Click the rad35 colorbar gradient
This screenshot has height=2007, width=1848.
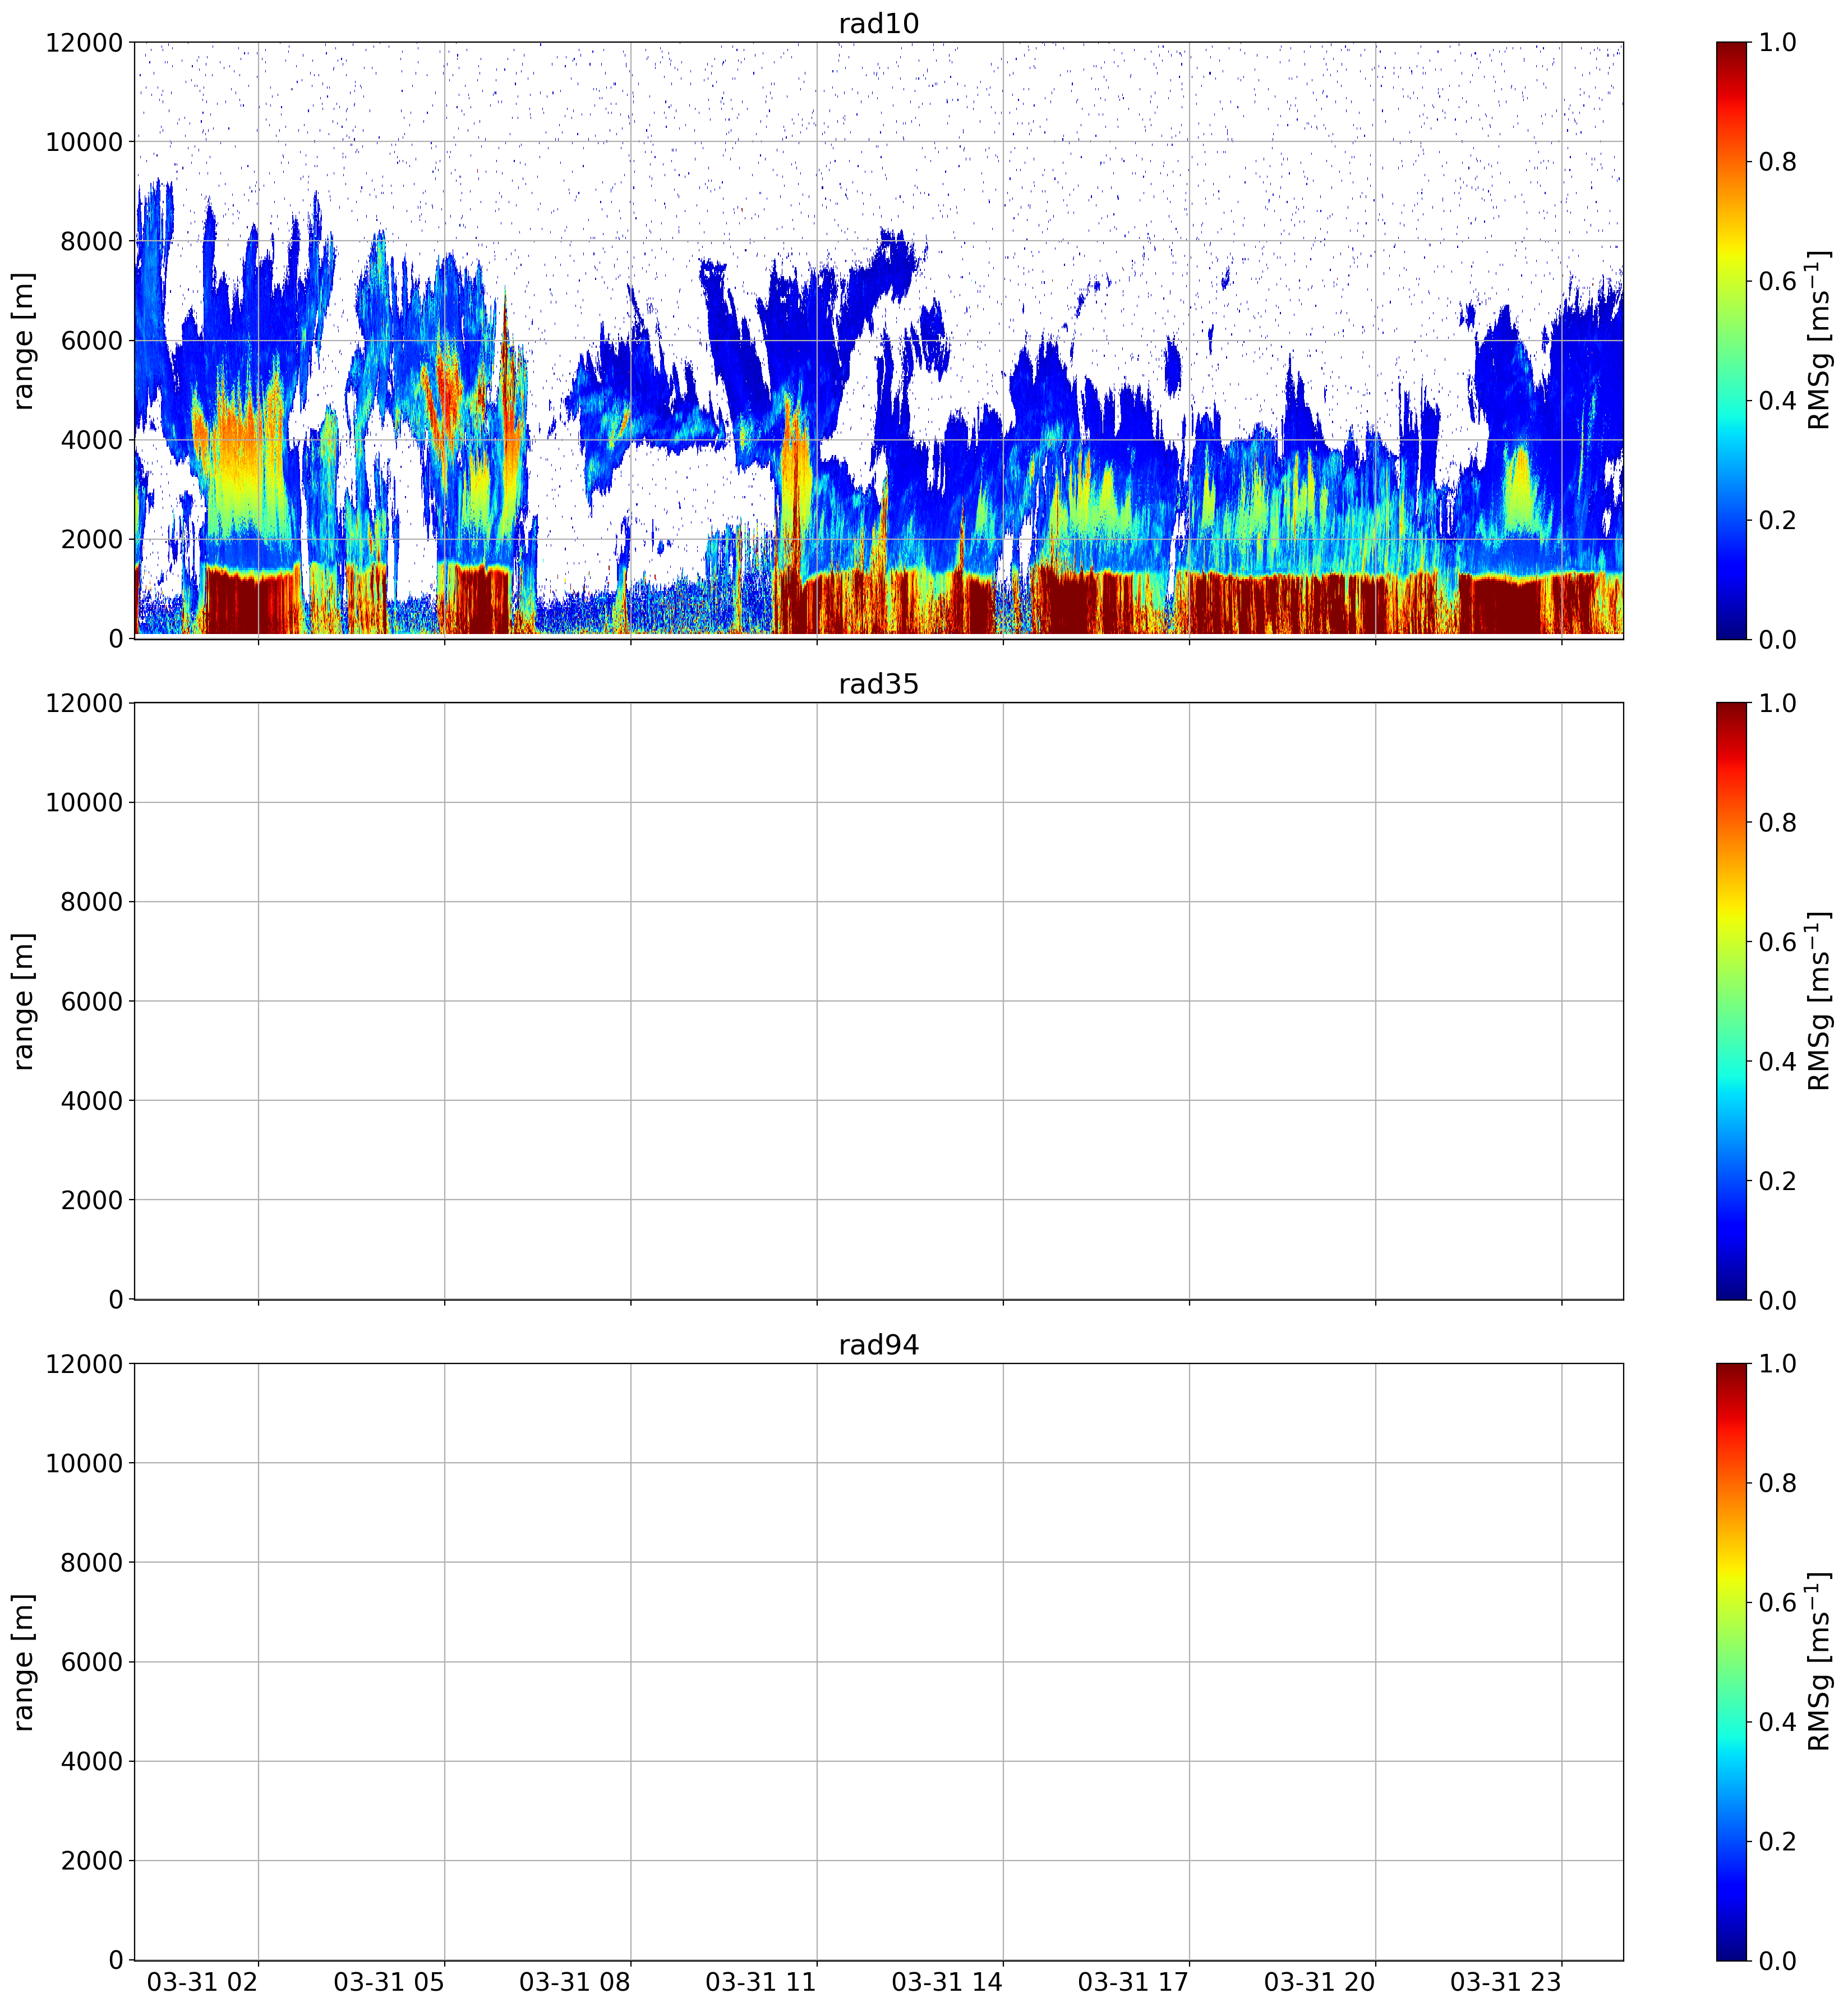pyautogui.click(x=1731, y=1000)
